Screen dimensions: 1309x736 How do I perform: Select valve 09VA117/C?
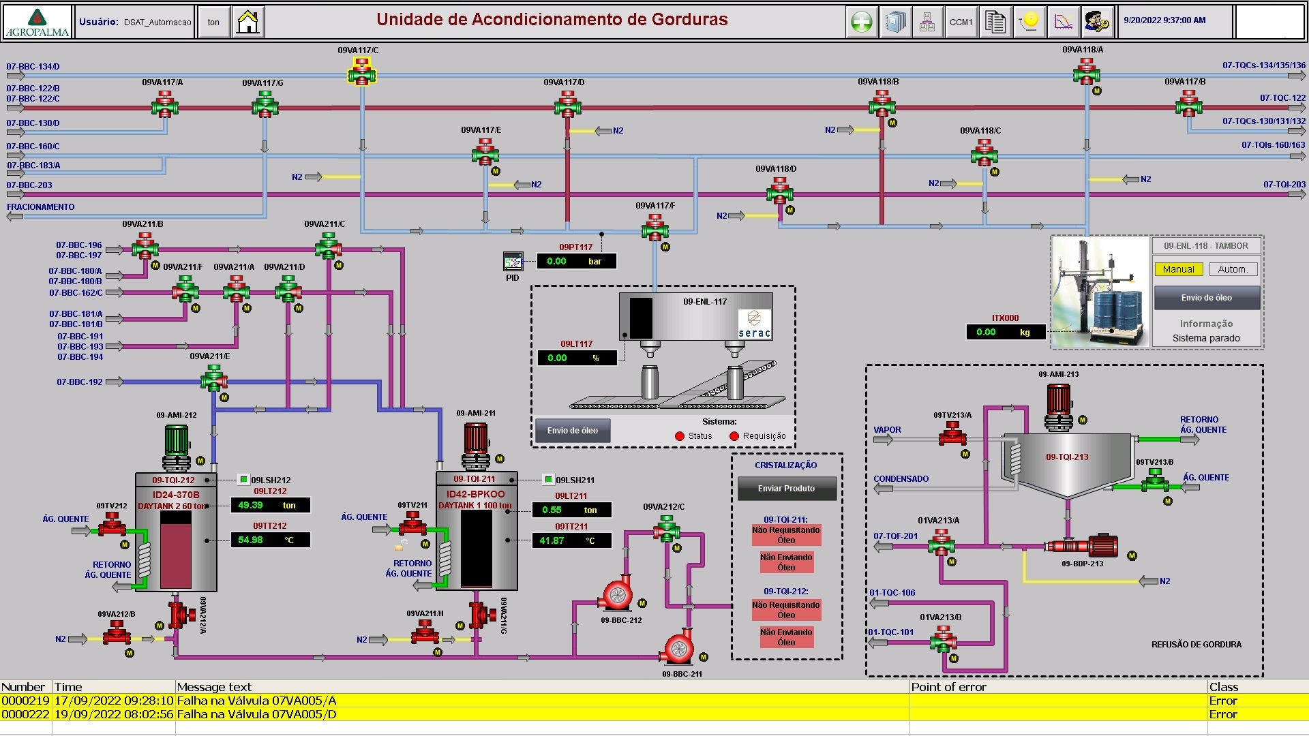click(362, 72)
